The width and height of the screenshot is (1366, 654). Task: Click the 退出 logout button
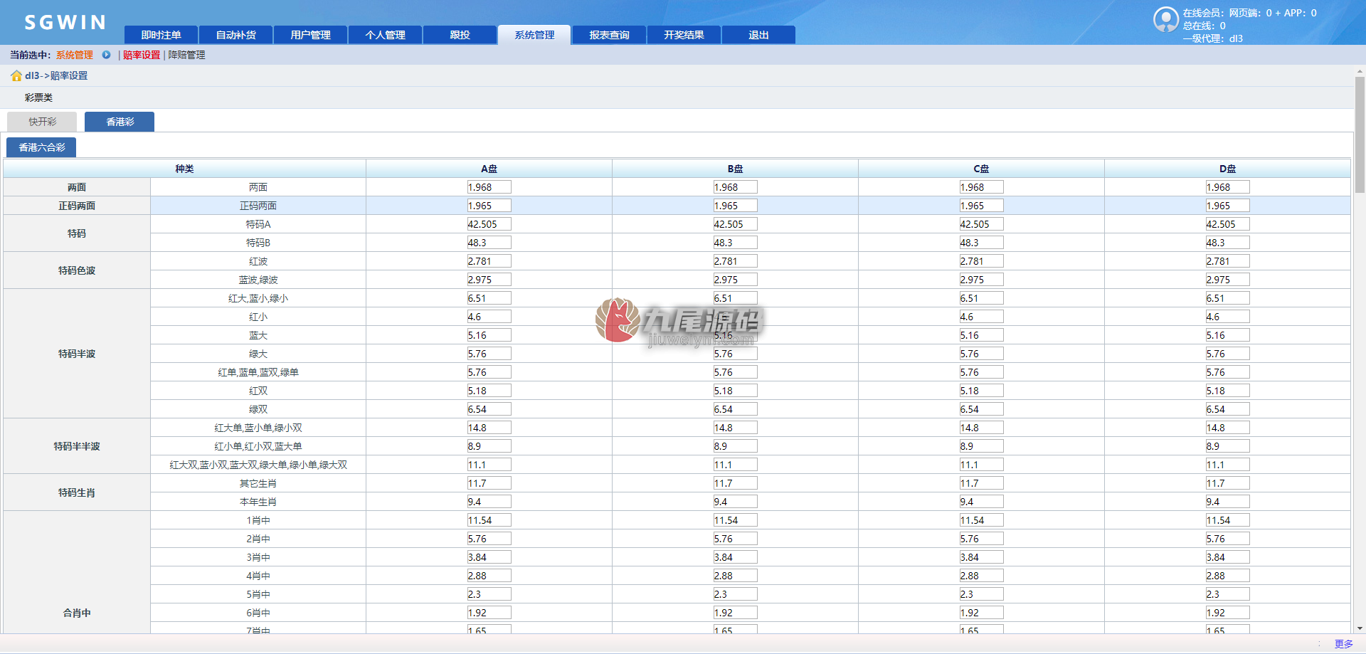pyautogui.click(x=758, y=35)
